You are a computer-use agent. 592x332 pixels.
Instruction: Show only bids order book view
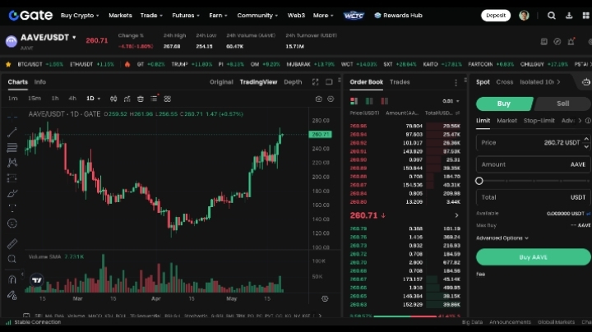click(x=369, y=101)
